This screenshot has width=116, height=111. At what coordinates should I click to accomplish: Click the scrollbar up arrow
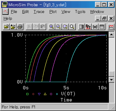(112, 35)
